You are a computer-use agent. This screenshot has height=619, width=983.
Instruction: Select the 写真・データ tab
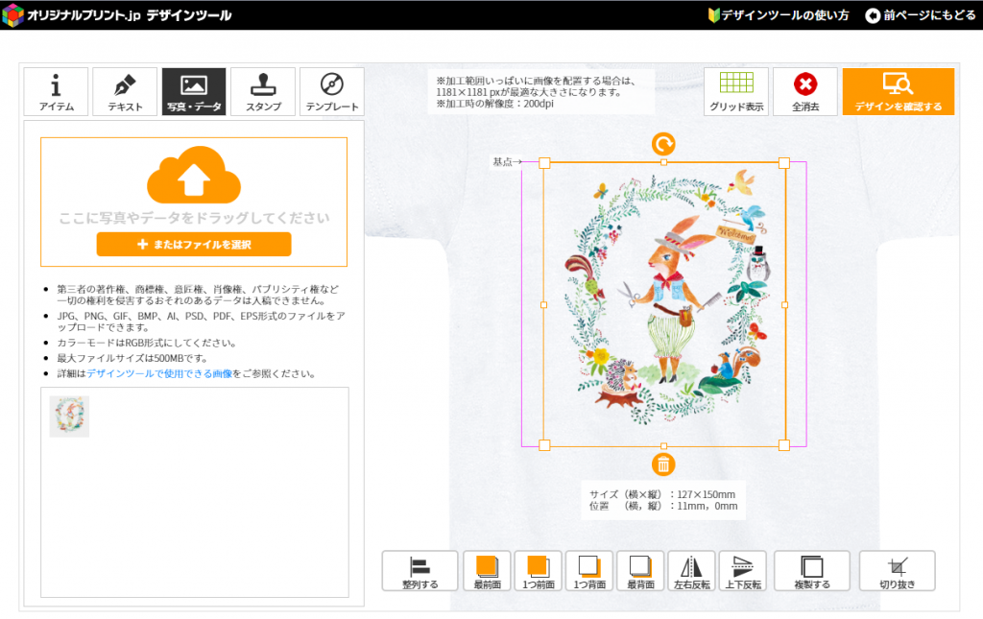pyautogui.click(x=194, y=91)
